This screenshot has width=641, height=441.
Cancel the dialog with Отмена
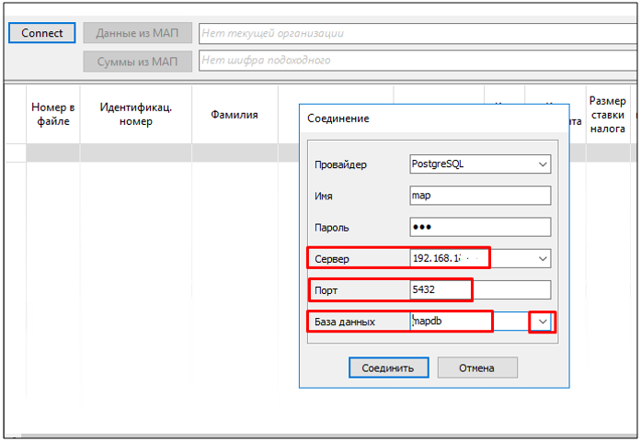tap(476, 367)
